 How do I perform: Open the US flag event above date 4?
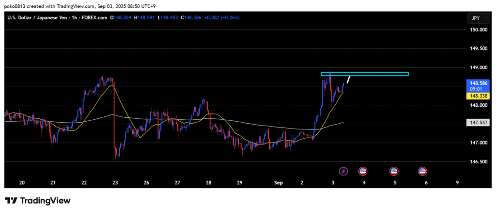point(362,171)
